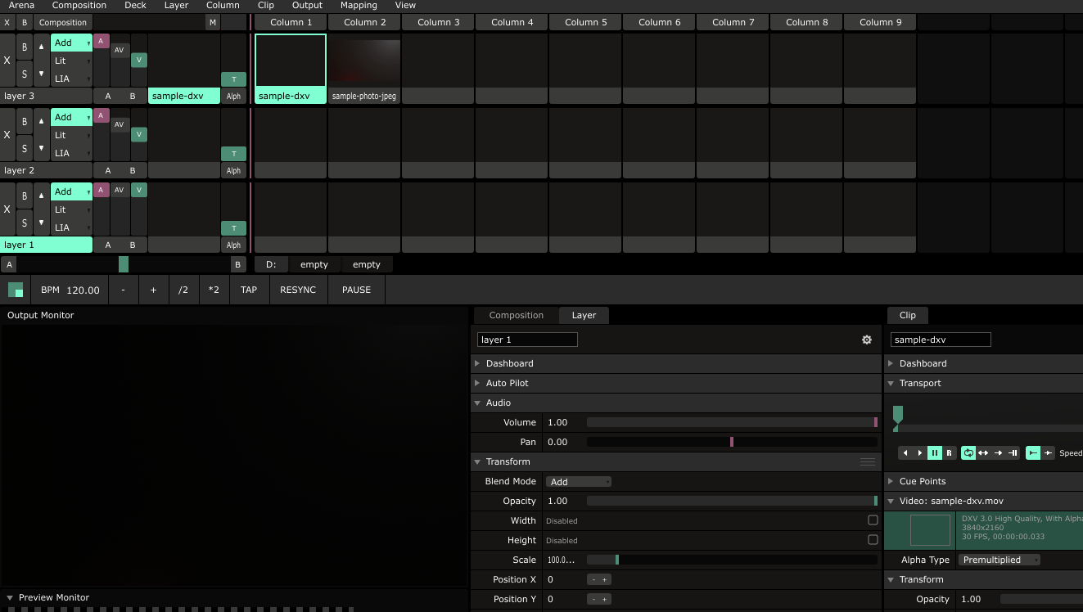Toggle solo S on layer 3
Screen dimensions: 1083x612
click(25, 74)
